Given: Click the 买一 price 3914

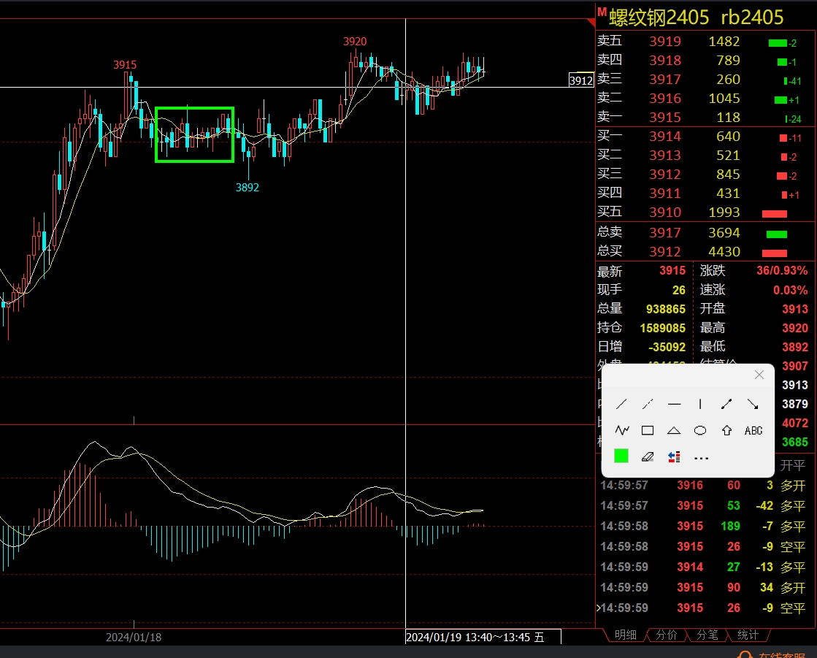Looking at the screenshot, I should coord(665,137).
